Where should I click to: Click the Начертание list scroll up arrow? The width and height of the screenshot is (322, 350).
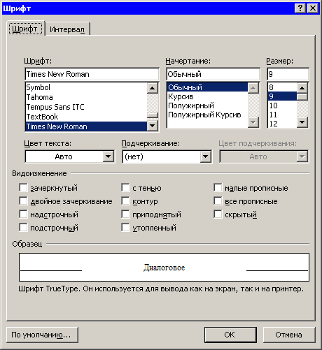point(253,88)
